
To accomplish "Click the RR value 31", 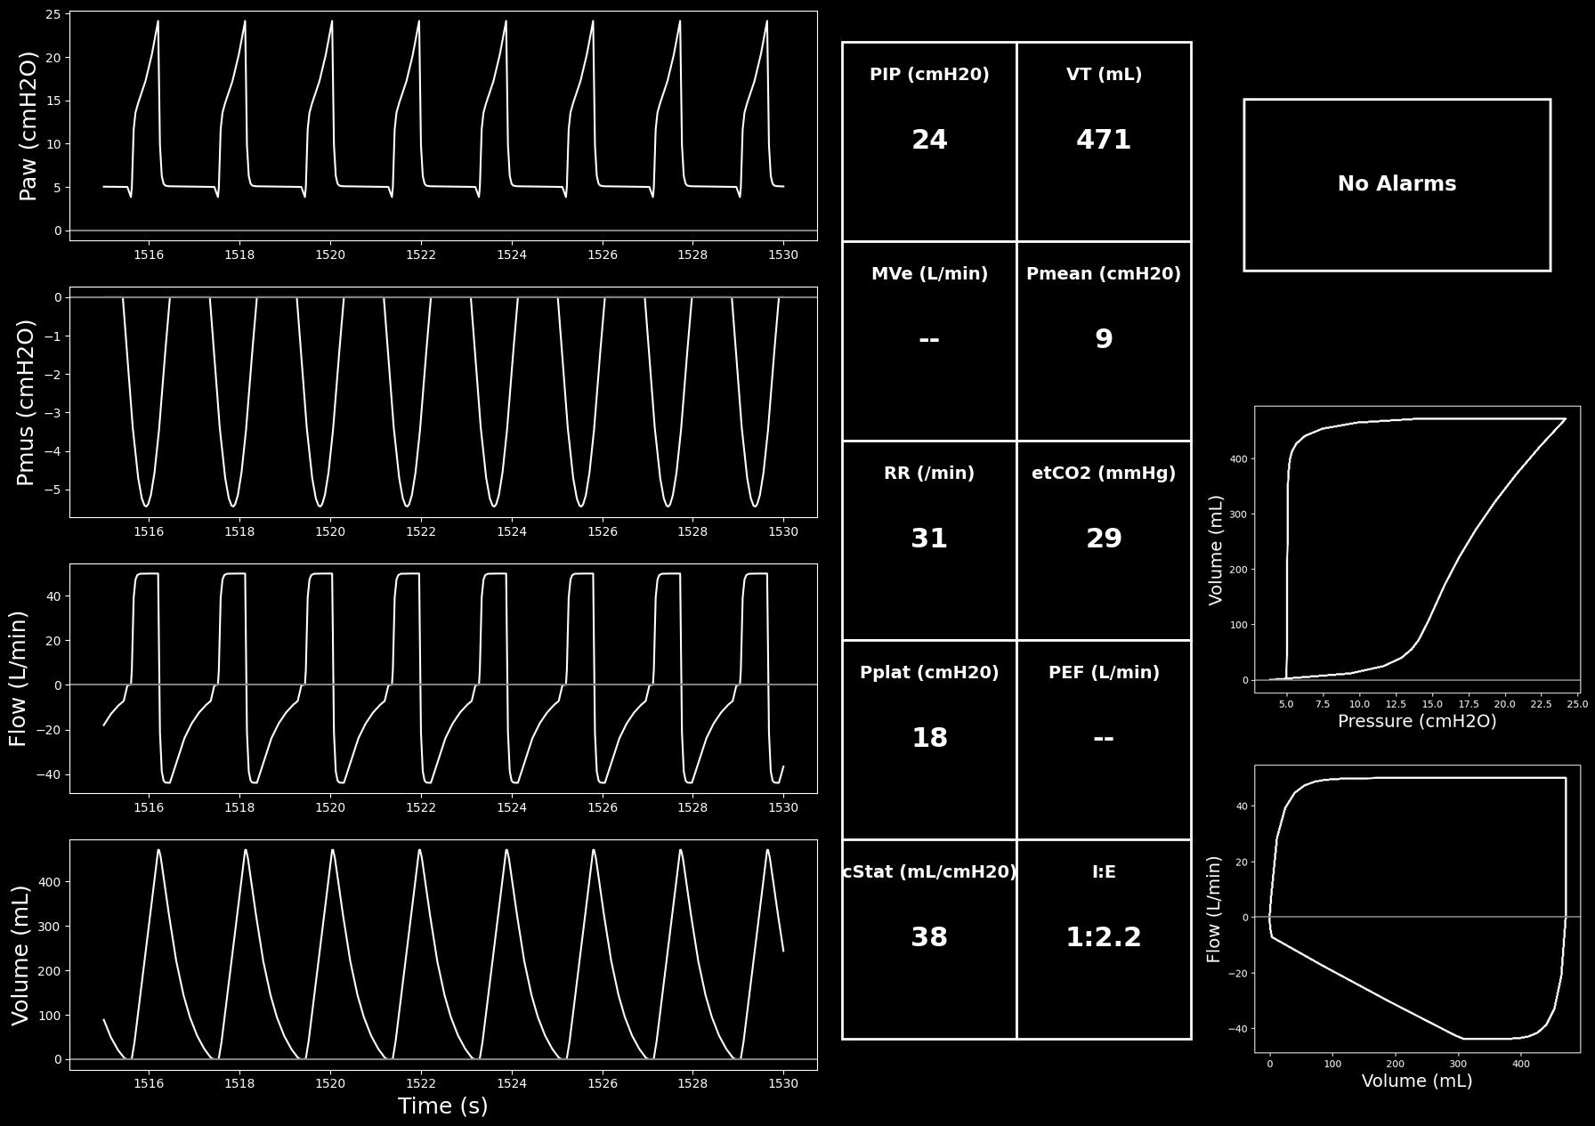I will [x=929, y=539].
